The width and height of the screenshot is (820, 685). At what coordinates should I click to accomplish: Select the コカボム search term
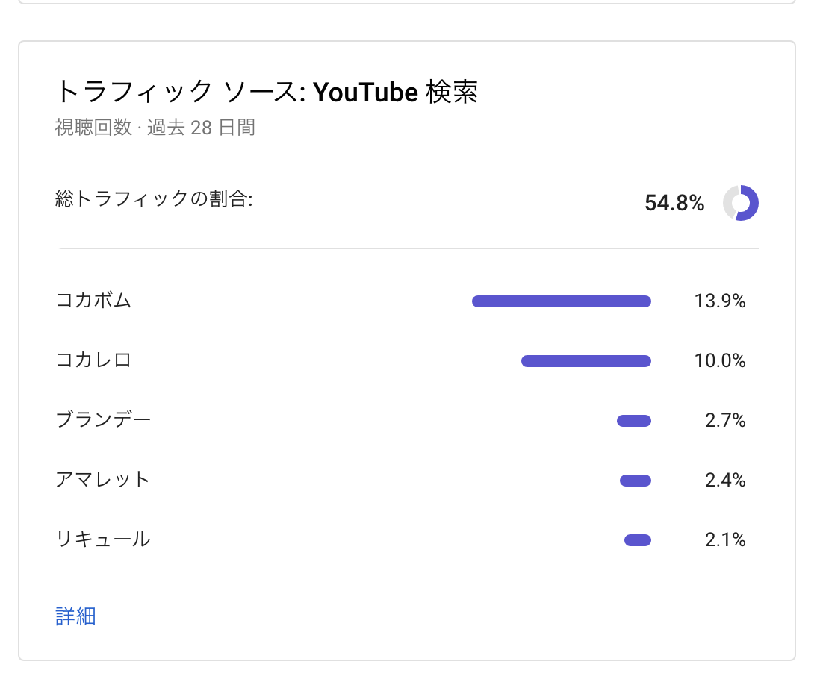click(x=93, y=301)
